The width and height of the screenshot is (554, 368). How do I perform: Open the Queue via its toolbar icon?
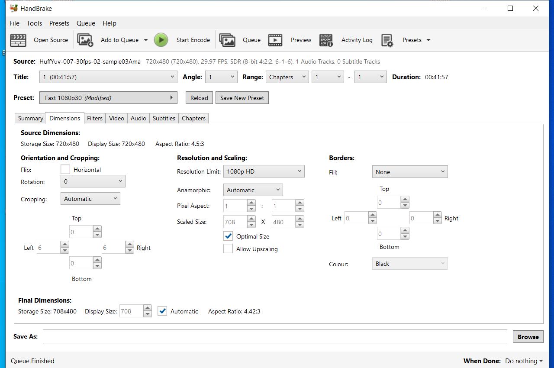tap(227, 40)
